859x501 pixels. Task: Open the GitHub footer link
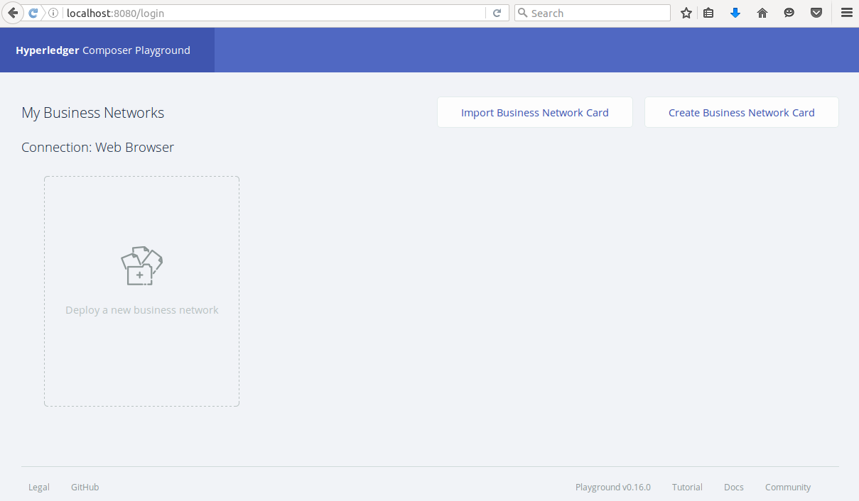click(85, 487)
